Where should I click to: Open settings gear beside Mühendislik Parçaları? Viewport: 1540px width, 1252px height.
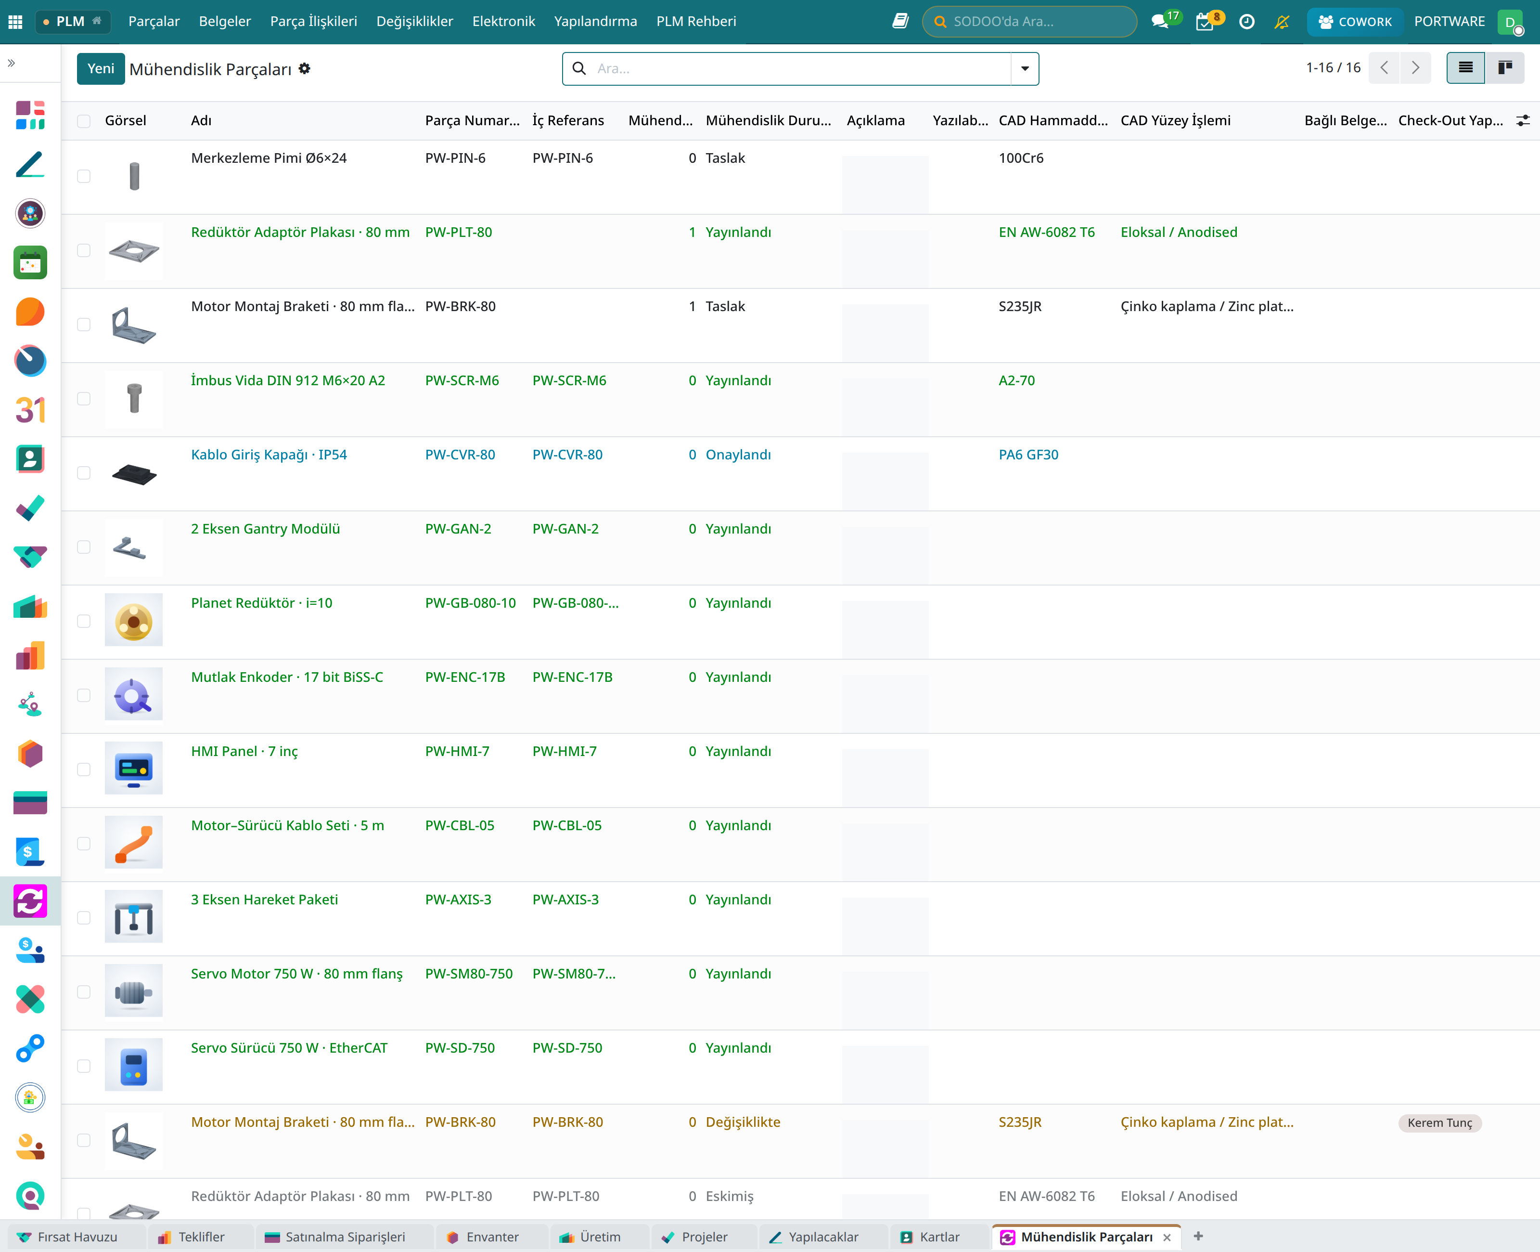(305, 68)
